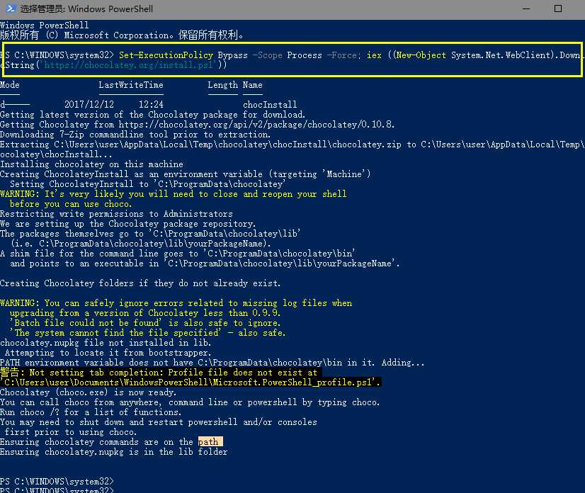Click 'upgrading from a version of Chocolatey' line
The width and height of the screenshot is (585, 493).
[x=145, y=313]
